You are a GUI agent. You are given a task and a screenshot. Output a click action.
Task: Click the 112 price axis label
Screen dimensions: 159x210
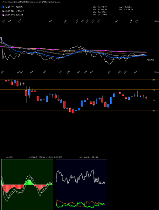pos(153,101)
